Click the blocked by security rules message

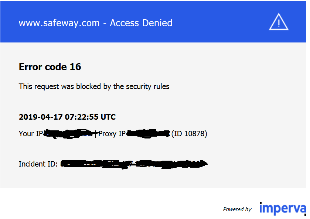pos(94,86)
